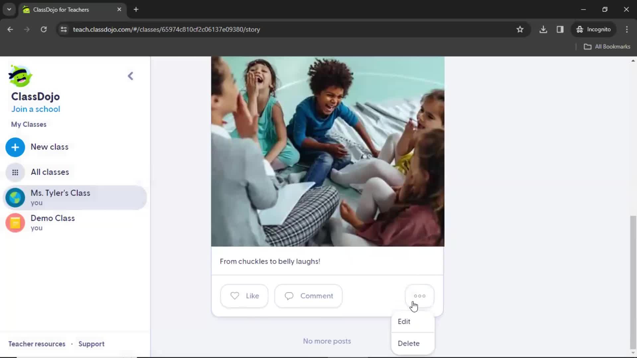Click the post image thumbnail
Screen dimensions: 637x358
328,152
